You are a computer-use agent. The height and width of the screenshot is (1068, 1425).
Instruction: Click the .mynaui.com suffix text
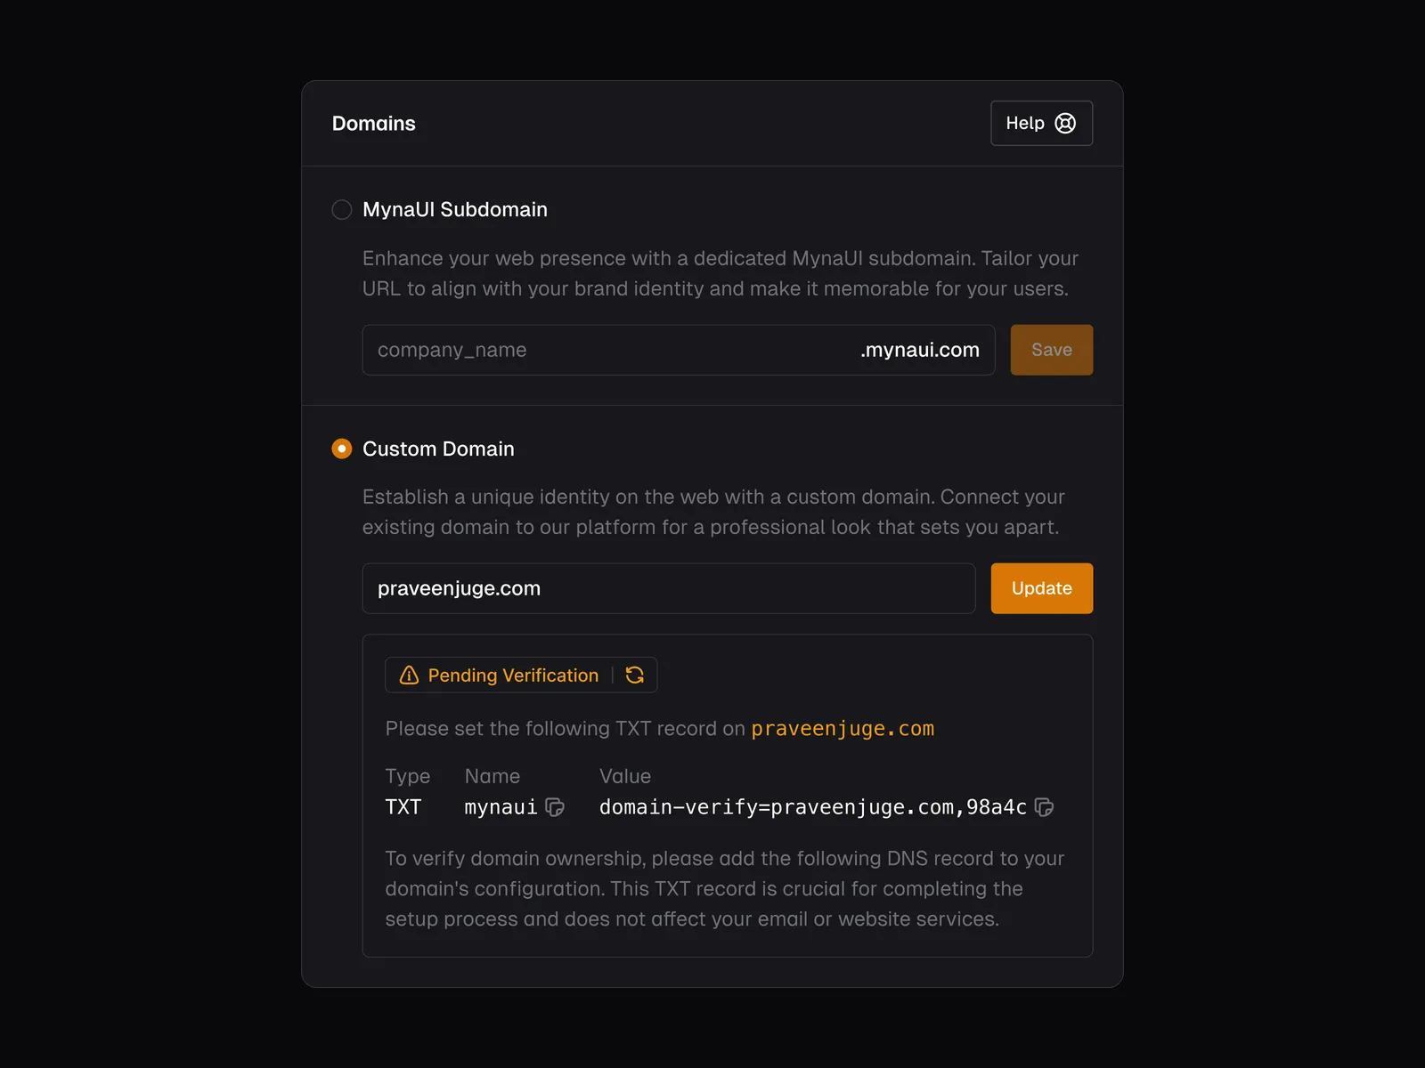pos(919,350)
